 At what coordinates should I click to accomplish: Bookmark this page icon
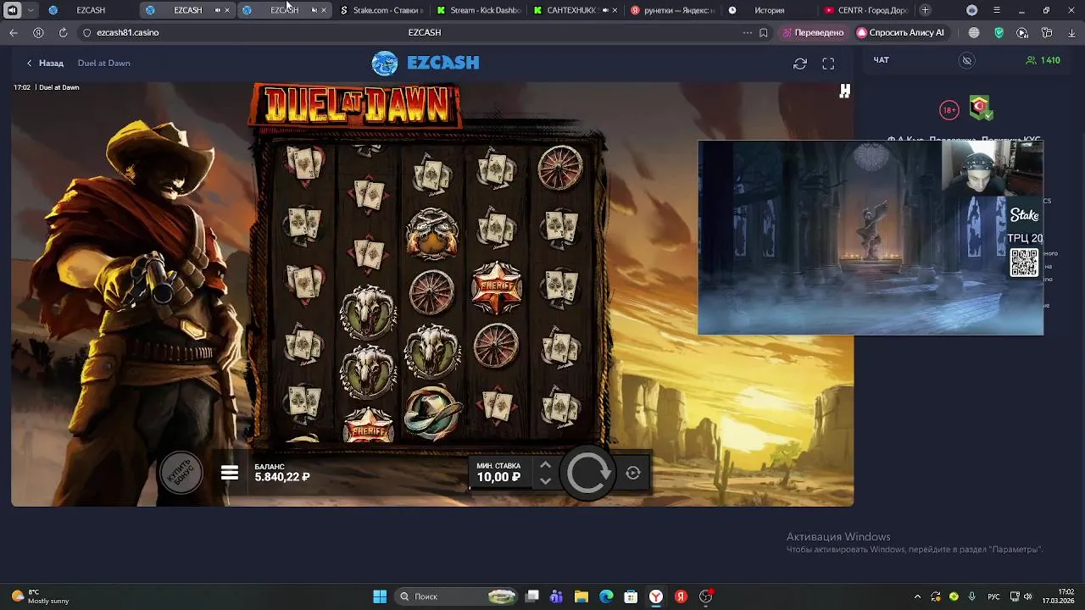(x=764, y=32)
